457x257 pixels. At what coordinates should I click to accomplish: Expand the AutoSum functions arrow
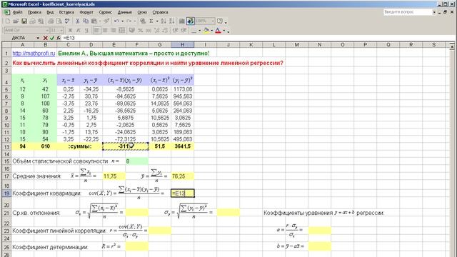tap(157, 21)
